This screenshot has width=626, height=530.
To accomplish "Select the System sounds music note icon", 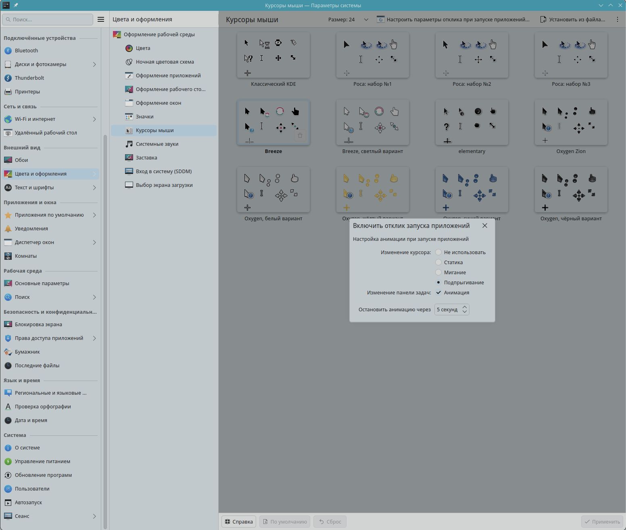I will point(129,144).
